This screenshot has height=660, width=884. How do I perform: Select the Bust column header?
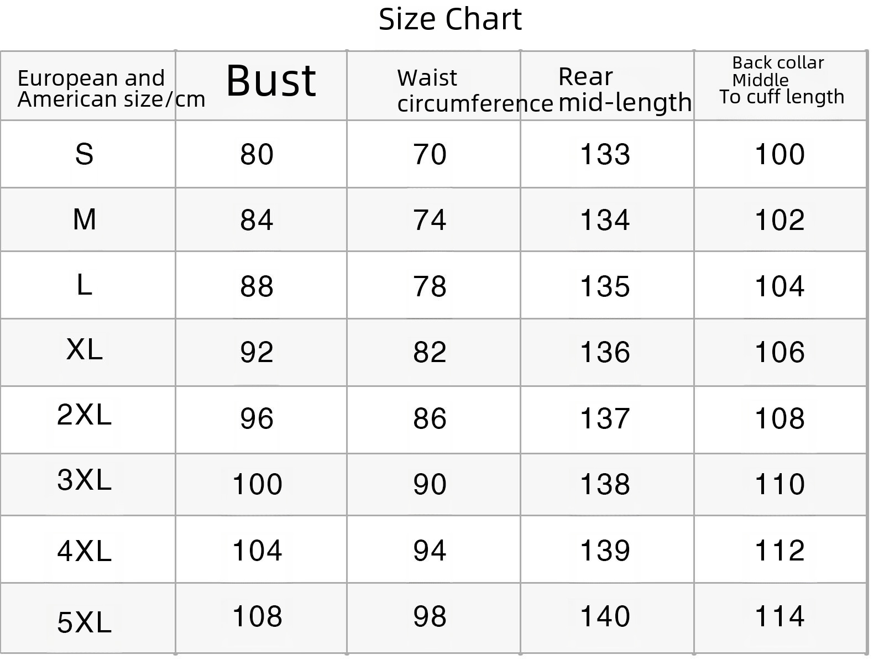[x=271, y=81]
